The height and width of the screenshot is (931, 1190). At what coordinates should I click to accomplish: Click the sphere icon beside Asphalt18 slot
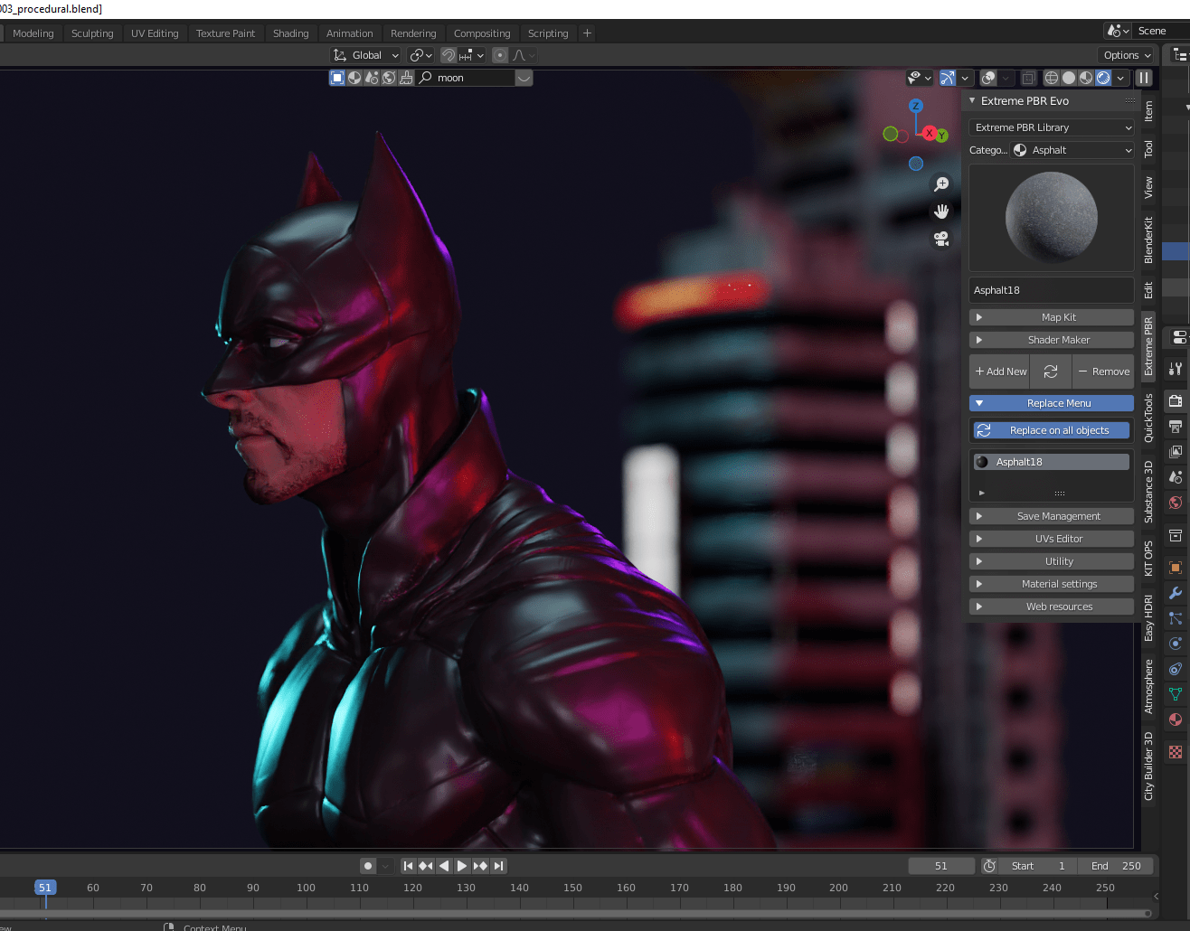982,462
